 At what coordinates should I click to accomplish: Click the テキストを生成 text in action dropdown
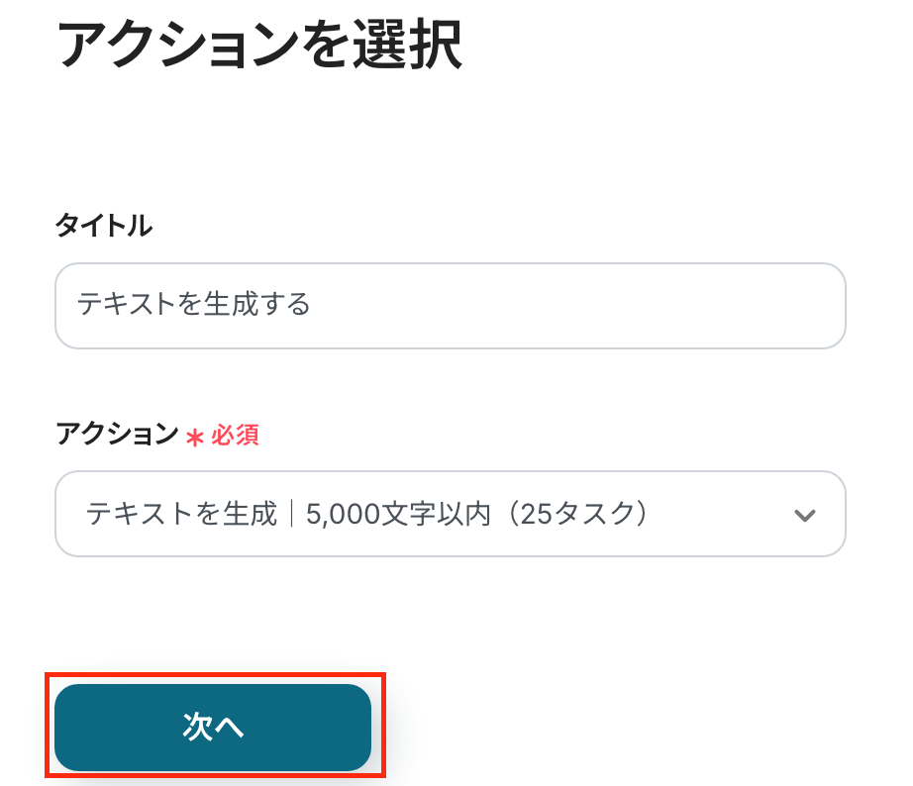coord(181,514)
